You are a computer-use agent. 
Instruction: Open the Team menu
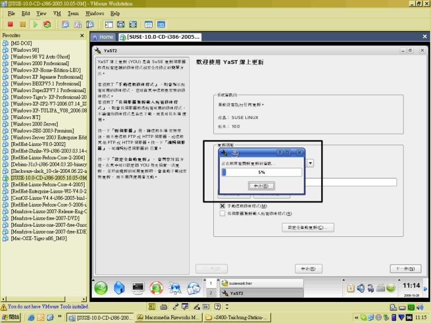point(73,13)
